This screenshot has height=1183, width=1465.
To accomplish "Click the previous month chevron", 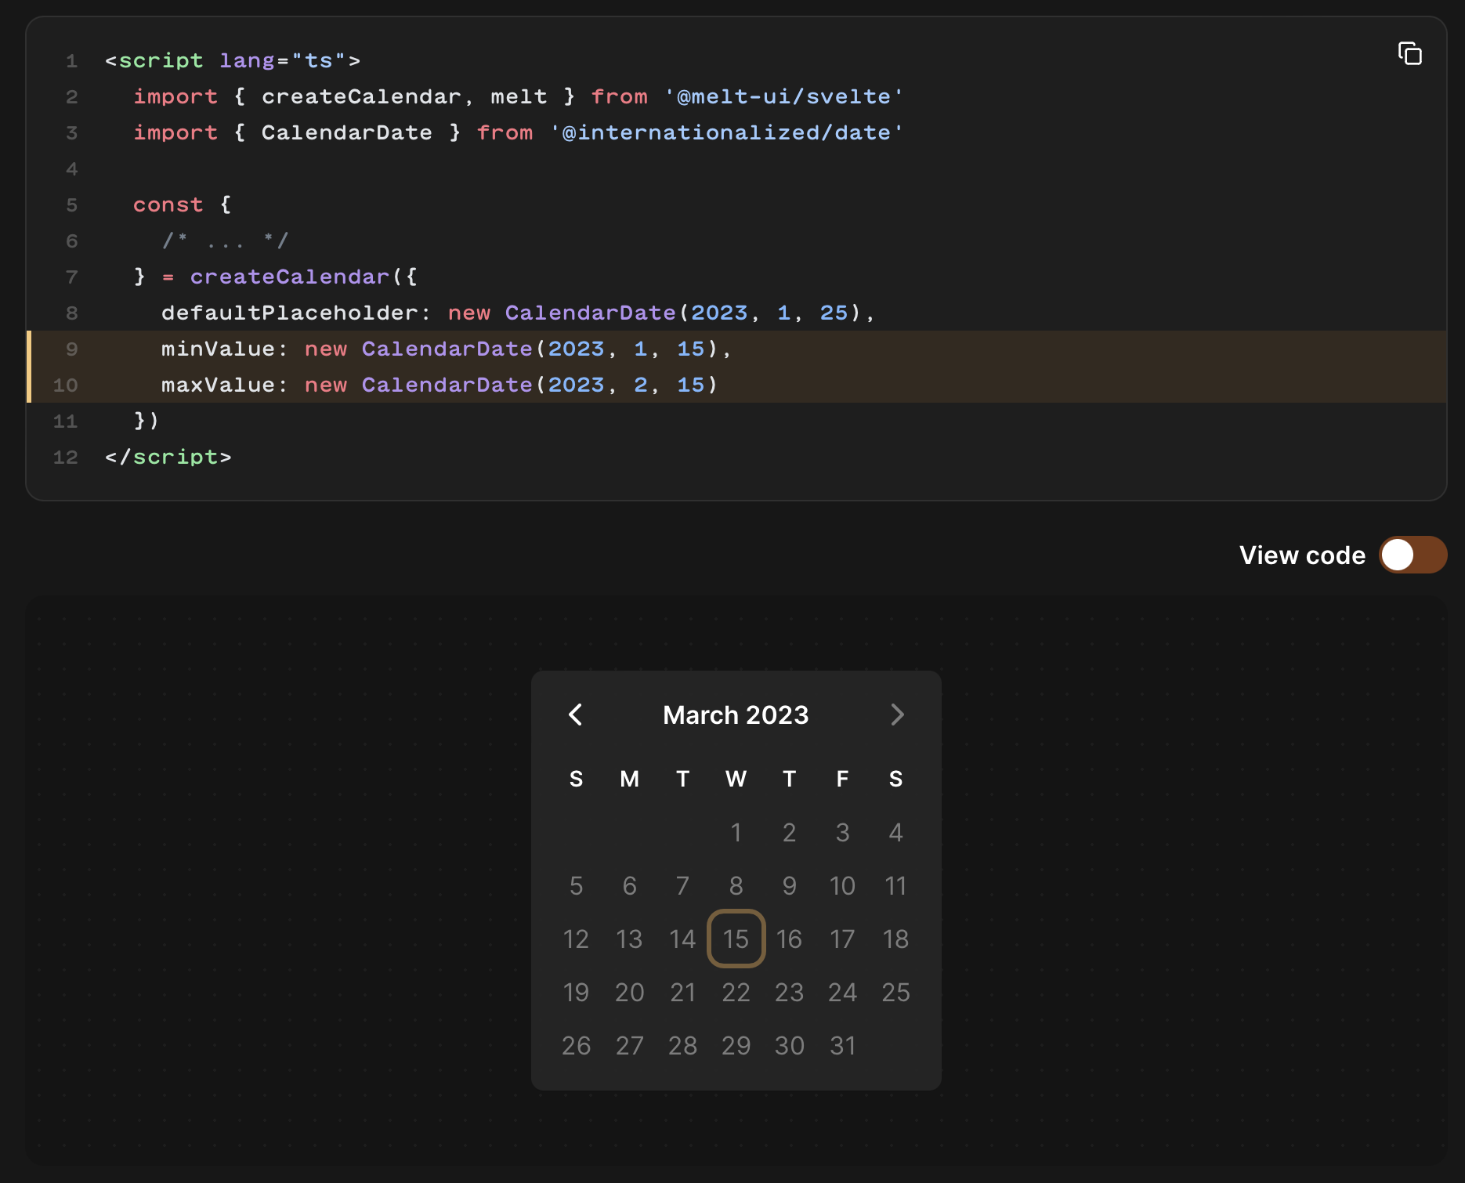I will [x=576, y=715].
